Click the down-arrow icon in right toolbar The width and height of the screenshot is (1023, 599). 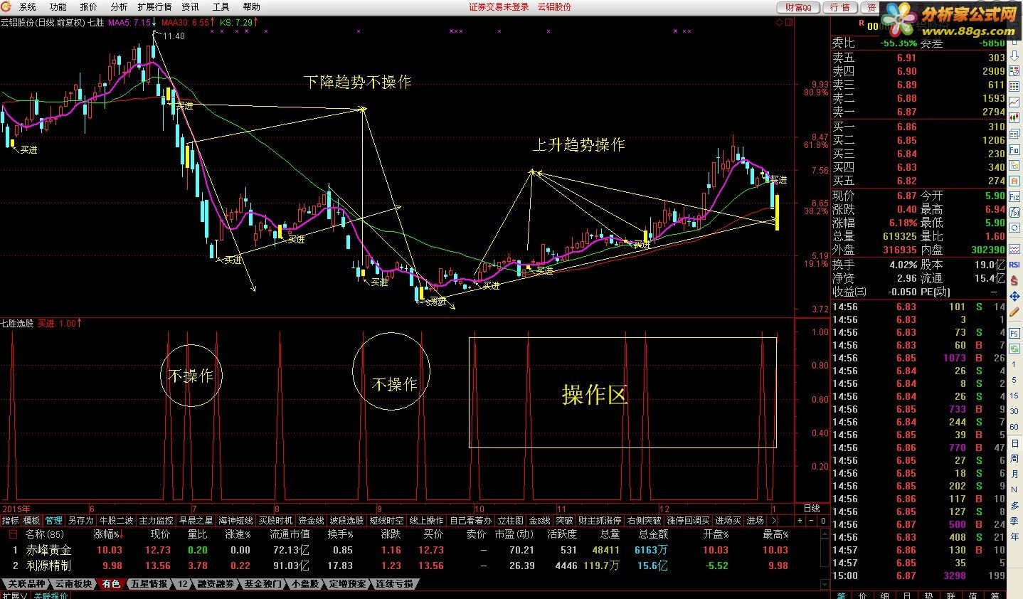[x=1014, y=56]
